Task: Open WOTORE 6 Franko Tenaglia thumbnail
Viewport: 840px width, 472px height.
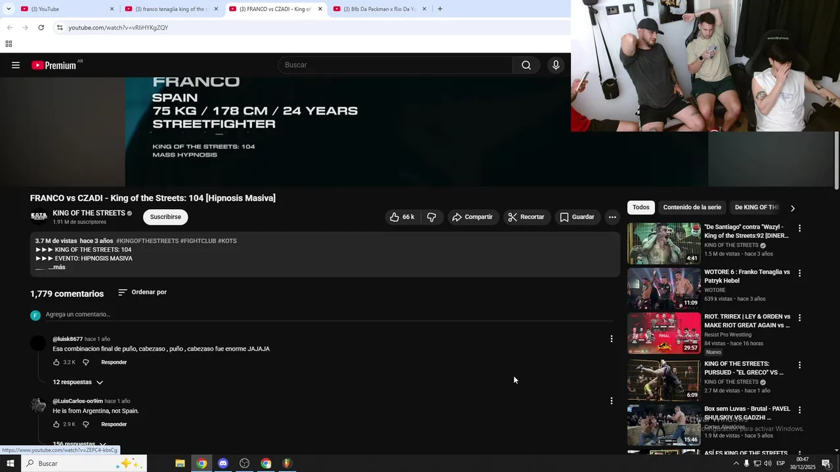Action: (x=663, y=288)
